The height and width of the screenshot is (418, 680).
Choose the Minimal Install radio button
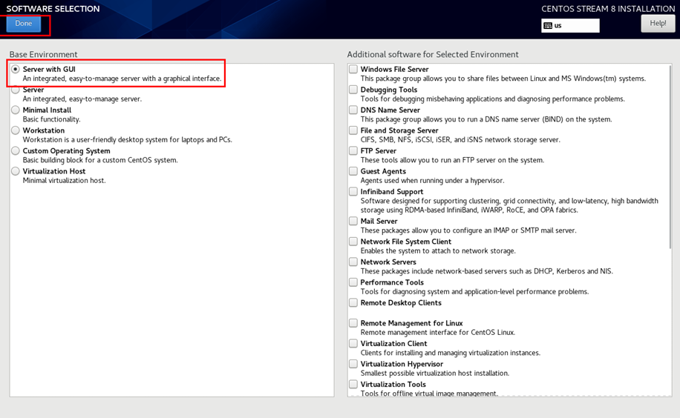[16, 110]
